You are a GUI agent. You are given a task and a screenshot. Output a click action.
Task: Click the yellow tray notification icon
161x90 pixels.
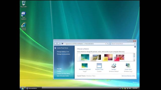click(125, 88)
